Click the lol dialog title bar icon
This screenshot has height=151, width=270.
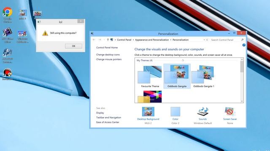coord(39,22)
